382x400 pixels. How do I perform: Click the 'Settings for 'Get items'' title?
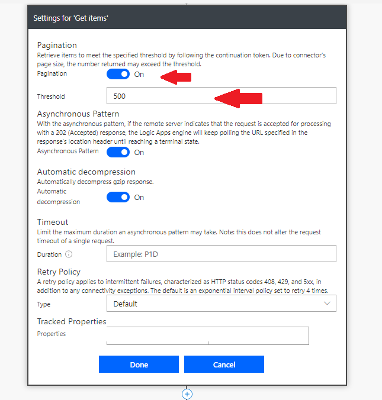tap(70, 18)
